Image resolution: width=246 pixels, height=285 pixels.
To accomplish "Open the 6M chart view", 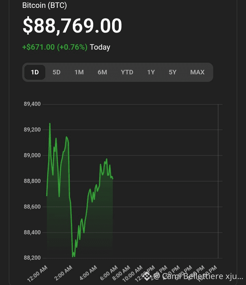I will 102,72.
